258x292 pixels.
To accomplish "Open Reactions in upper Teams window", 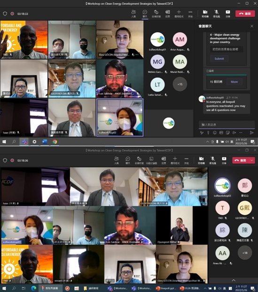I will point(156,14).
